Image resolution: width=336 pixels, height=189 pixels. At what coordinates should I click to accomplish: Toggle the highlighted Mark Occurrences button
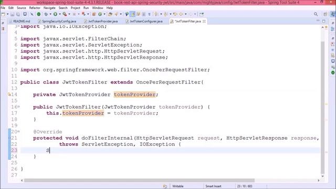click(133, 14)
